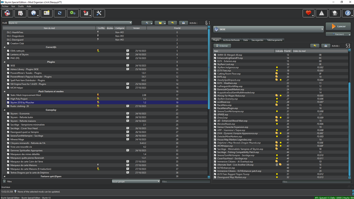This screenshot has width=354, height=199.
Task: Click lightbulb icon in the log message
Action: click(x=15, y=192)
